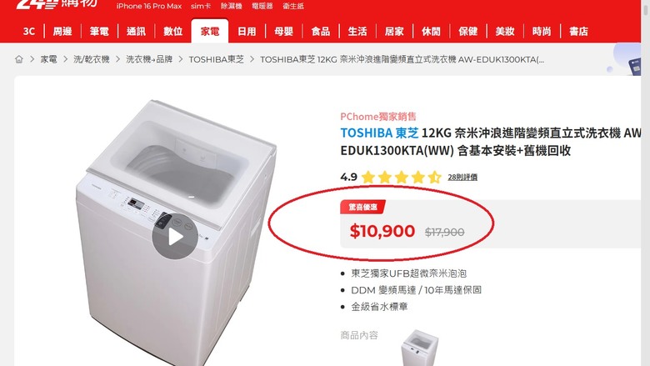Go to 洗衣機→品牌 breadcrumb

point(149,60)
